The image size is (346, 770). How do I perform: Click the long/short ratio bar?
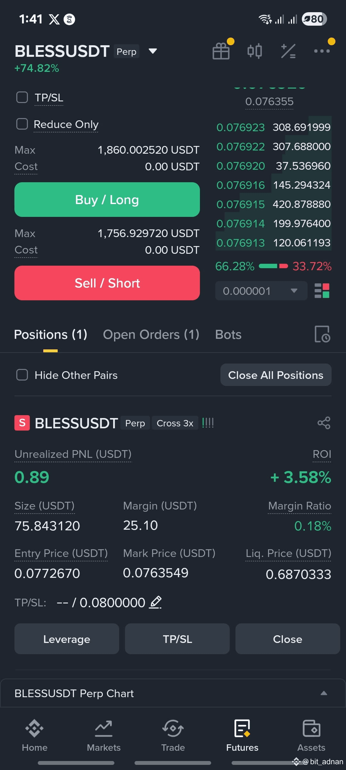[x=273, y=266]
